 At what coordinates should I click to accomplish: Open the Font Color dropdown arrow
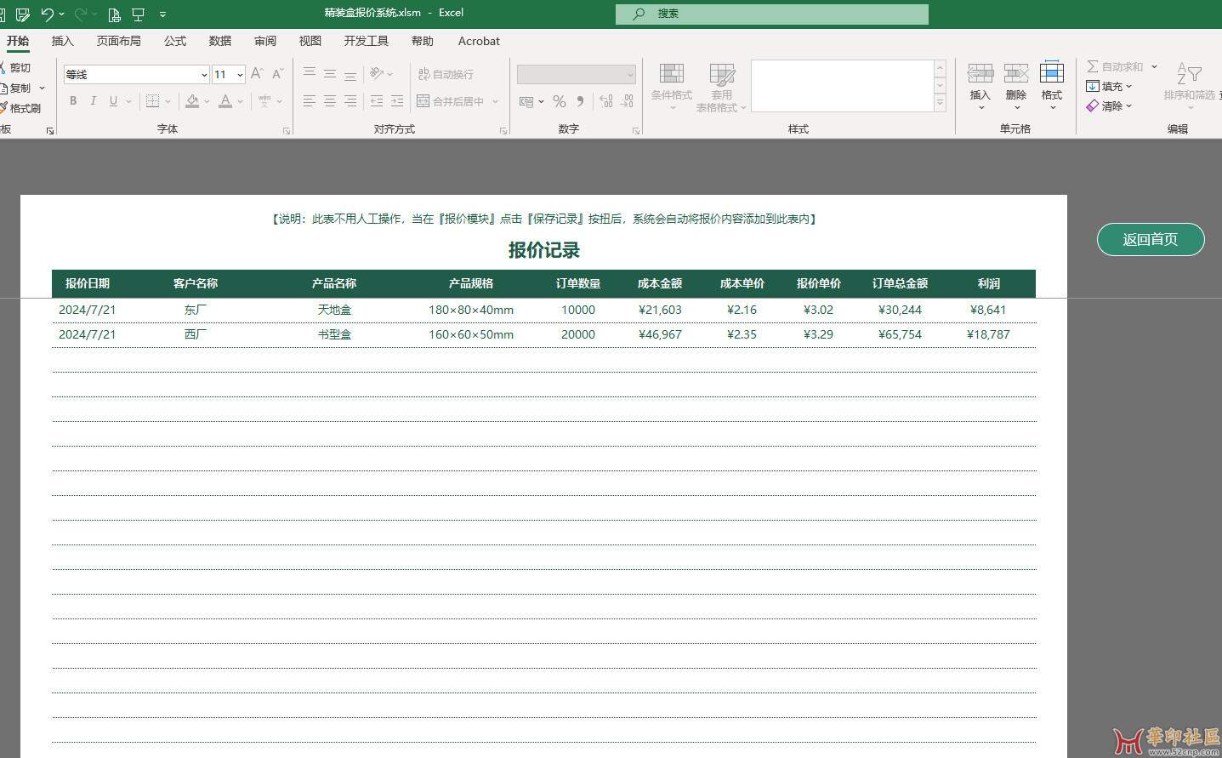tap(241, 101)
